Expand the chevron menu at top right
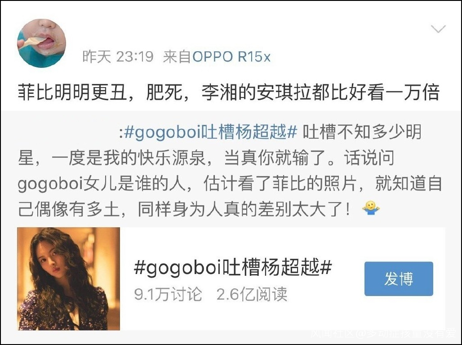 coord(438,29)
